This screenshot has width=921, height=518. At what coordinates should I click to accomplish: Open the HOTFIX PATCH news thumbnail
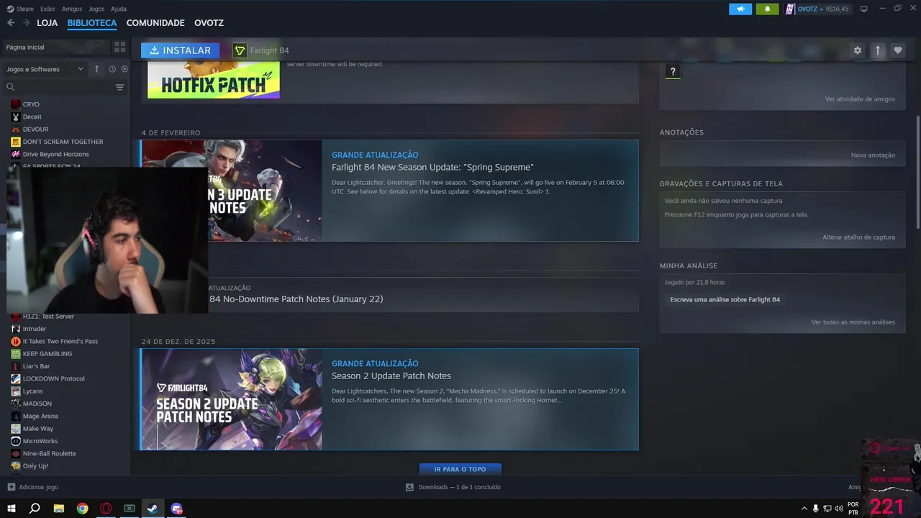(214, 81)
